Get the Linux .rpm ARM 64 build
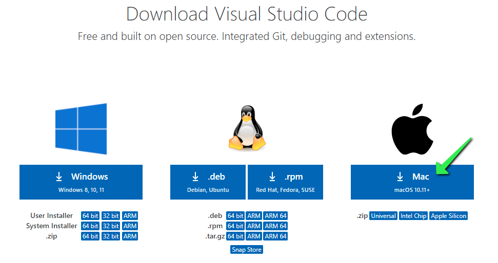Viewport: 498px width, 263px height. pos(276,226)
